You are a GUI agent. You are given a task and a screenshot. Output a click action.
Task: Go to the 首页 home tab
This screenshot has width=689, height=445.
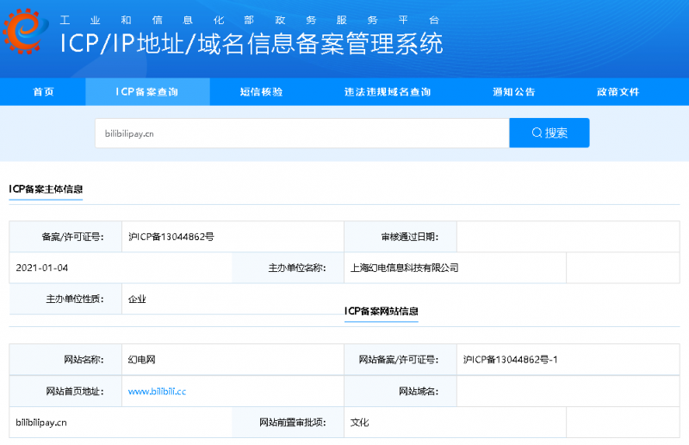coord(43,92)
